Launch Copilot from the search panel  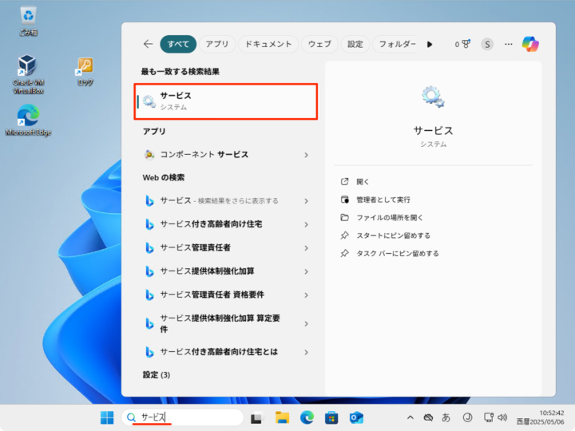(x=530, y=44)
